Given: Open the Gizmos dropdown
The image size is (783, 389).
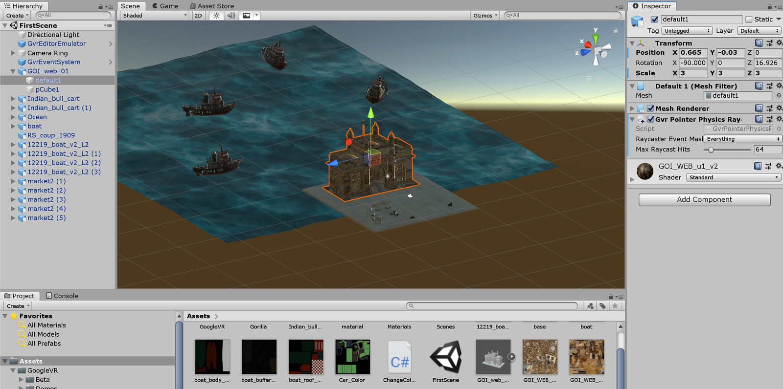Looking at the screenshot, I should click(485, 16).
